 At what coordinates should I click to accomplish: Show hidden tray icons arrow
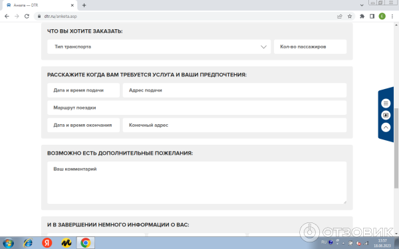click(x=343, y=243)
